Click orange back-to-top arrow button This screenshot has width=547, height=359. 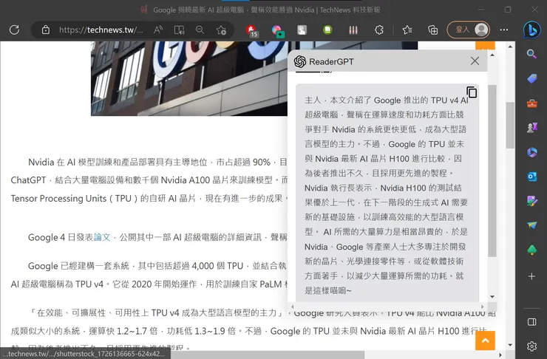(x=485, y=341)
